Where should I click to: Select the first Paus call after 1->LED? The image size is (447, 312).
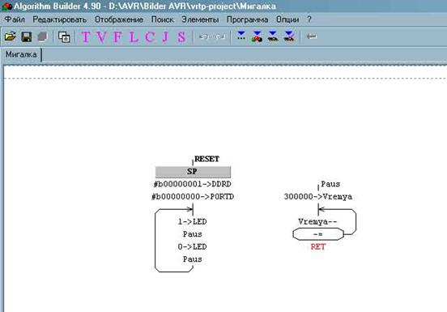click(193, 234)
